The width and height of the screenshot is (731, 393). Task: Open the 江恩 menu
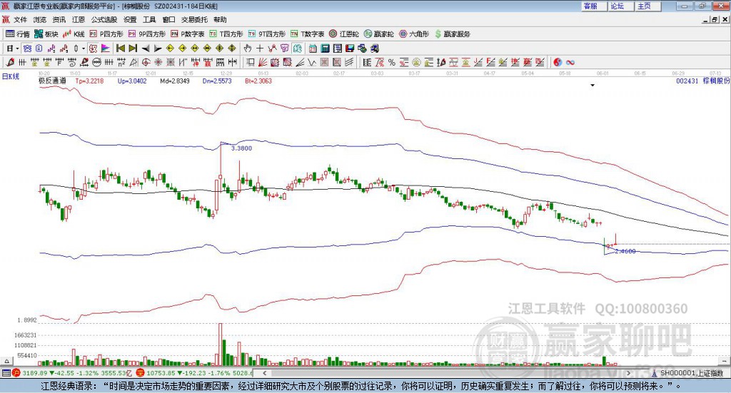[79, 19]
